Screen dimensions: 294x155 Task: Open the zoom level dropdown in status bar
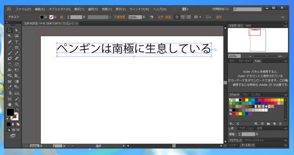tap(41, 146)
